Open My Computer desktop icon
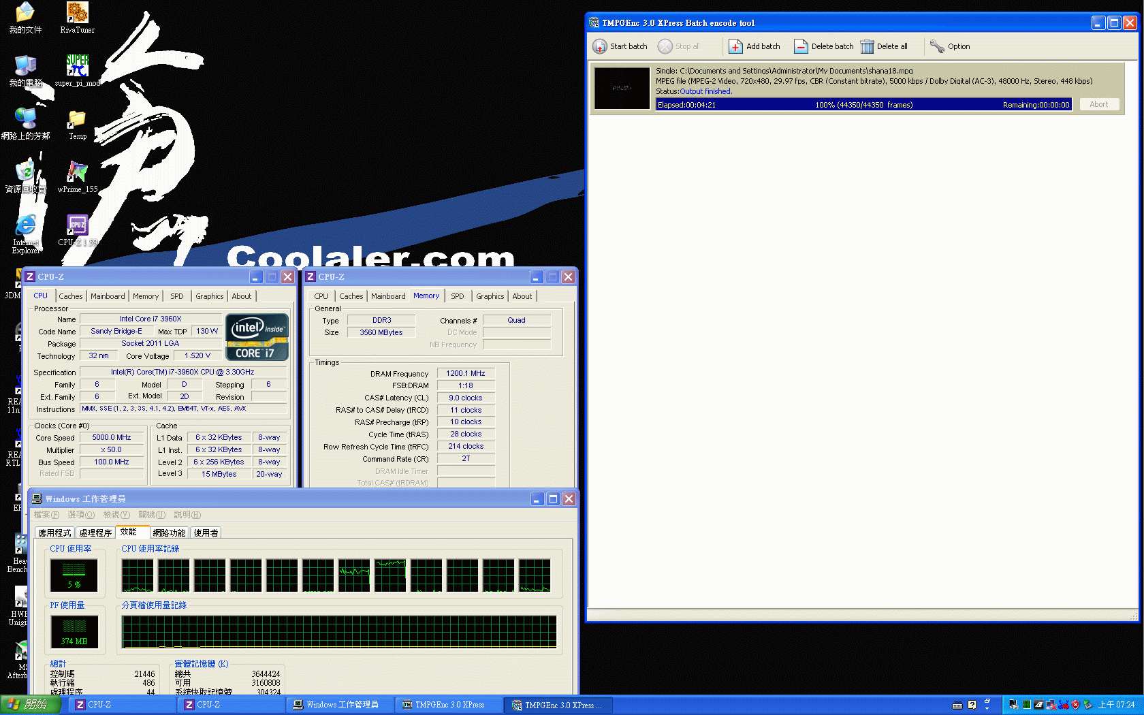Viewport: 1144px width, 715px height. pos(25,65)
